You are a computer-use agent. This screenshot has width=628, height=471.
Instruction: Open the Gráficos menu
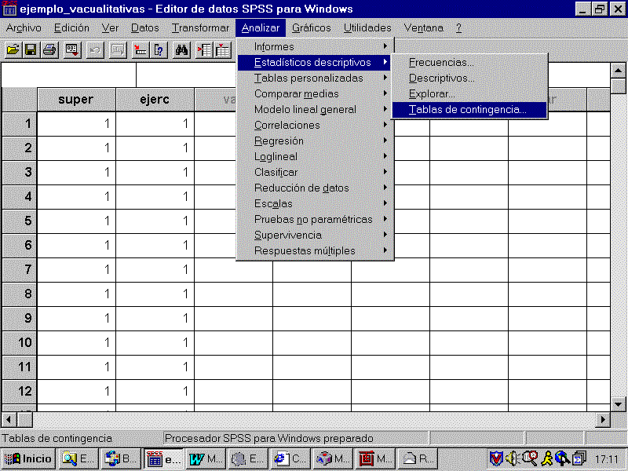[311, 28]
